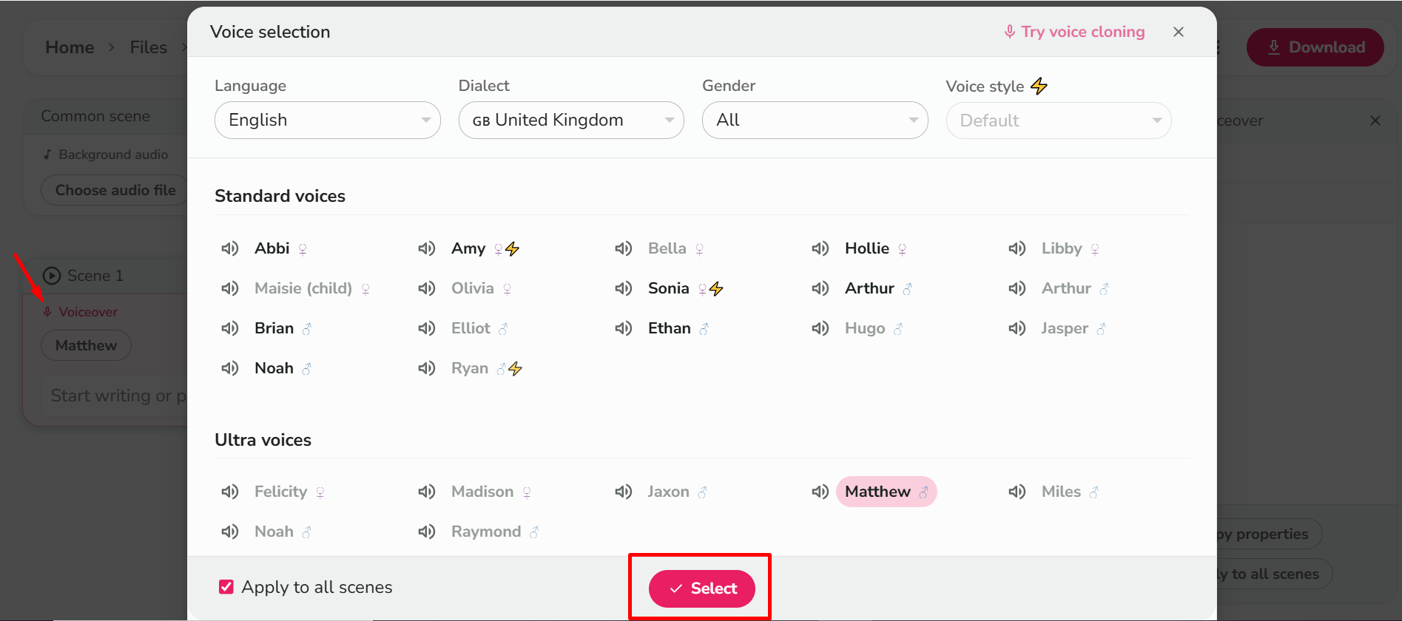Choose the Noah standard voice
This screenshot has width=1402, height=621.
[274, 368]
